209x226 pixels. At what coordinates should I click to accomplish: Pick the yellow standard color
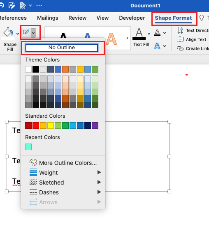[x=51, y=126]
